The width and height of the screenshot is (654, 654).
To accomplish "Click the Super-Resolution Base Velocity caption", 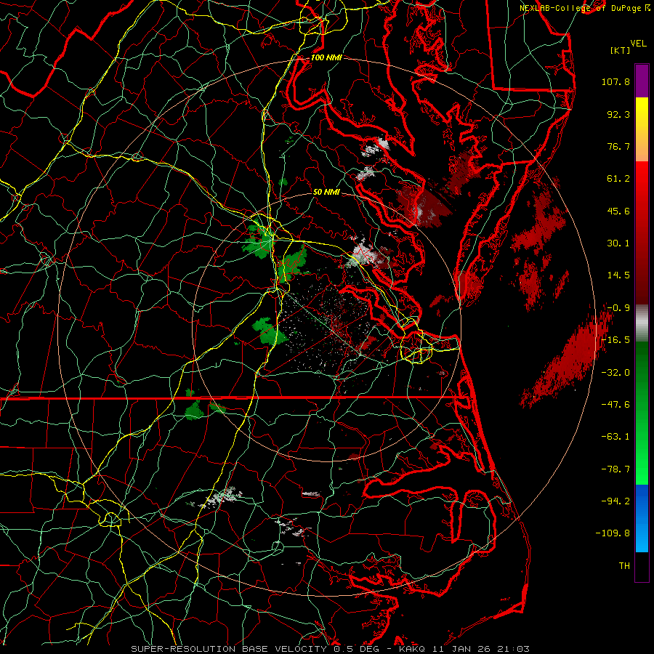I will coord(331,649).
